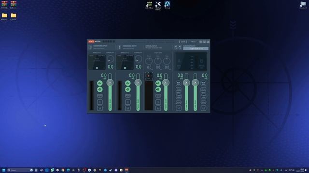Click Virtual Input fader knob
Screen dimensions: 309x173
tap(166, 83)
